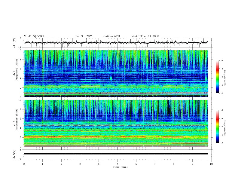Select the "Time (min)" axis title
Image resolution: width=238 pixels, height=184 pixels.
tap(120, 167)
